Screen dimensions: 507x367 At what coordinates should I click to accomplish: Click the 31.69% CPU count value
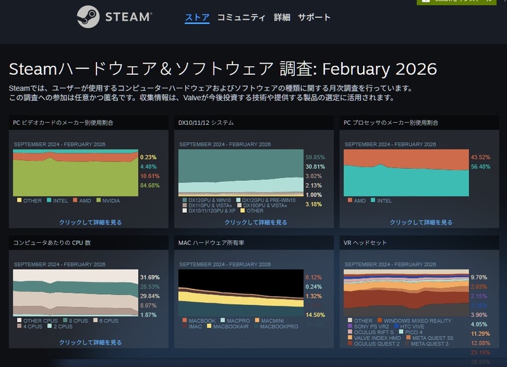pos(150,277)
